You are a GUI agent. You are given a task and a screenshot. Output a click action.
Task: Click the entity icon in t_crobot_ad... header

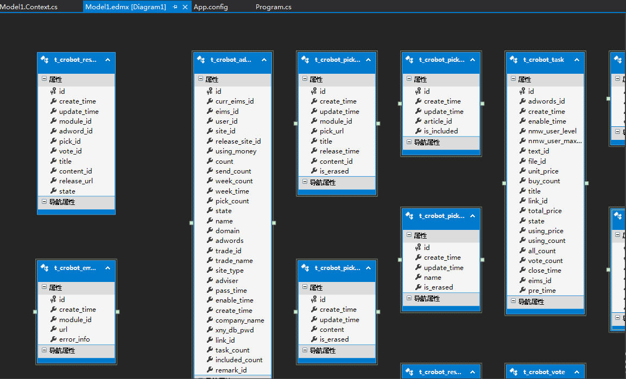pos(201,60)
